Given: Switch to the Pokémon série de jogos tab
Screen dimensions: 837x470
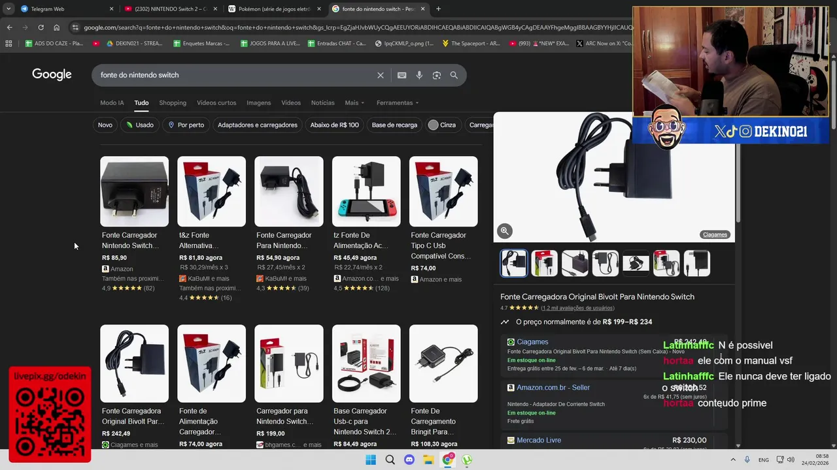Looking at the screenshot, I should tap(275, 9).
